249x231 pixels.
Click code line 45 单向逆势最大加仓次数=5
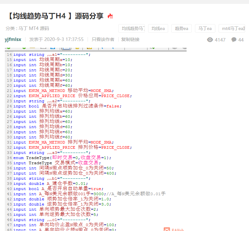[56, 215]
